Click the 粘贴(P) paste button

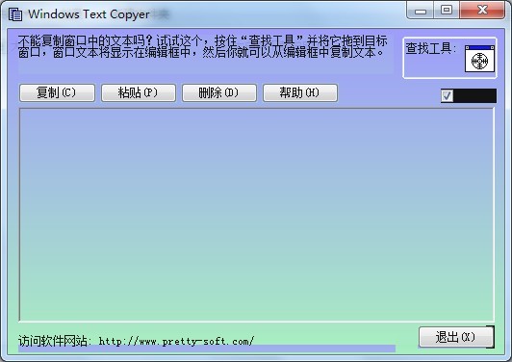(139, 92)
